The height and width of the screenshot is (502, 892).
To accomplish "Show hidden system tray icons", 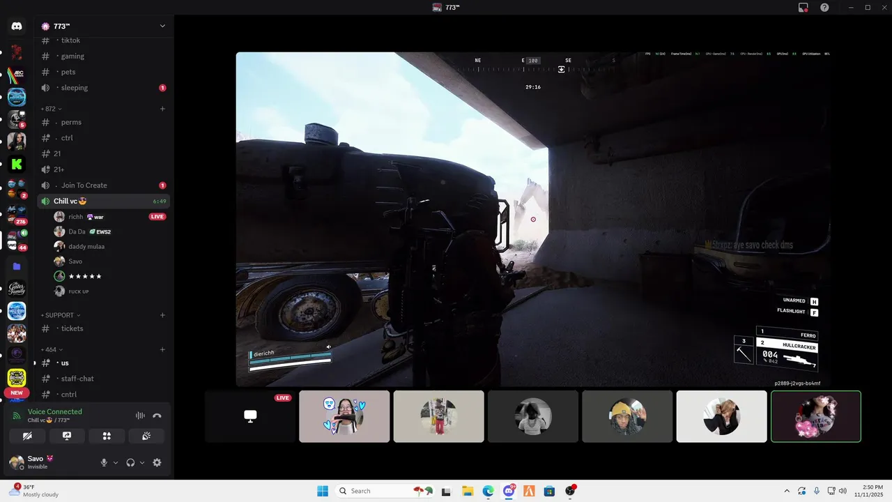I will 787,491.
